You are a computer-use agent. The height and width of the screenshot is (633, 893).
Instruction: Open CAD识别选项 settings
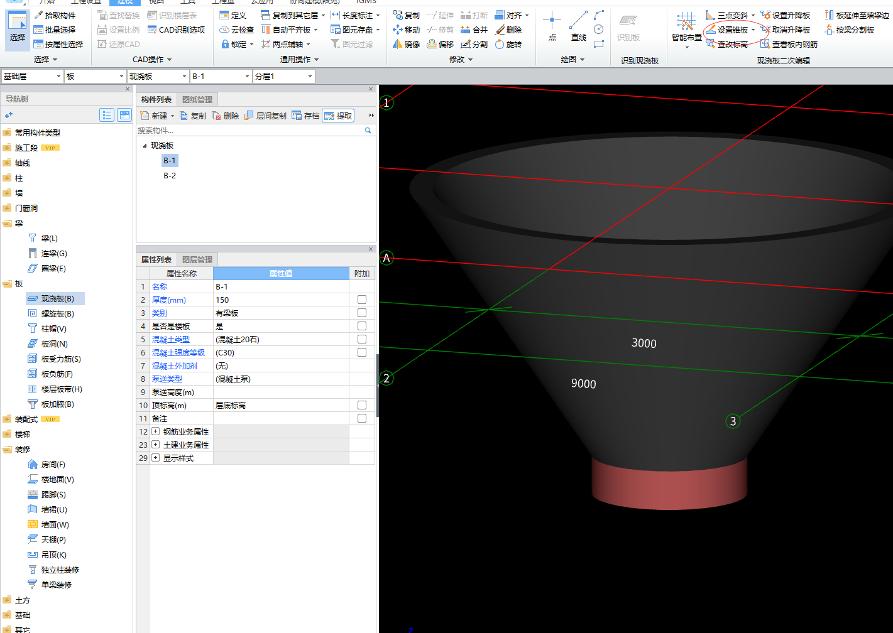(177, 30)
